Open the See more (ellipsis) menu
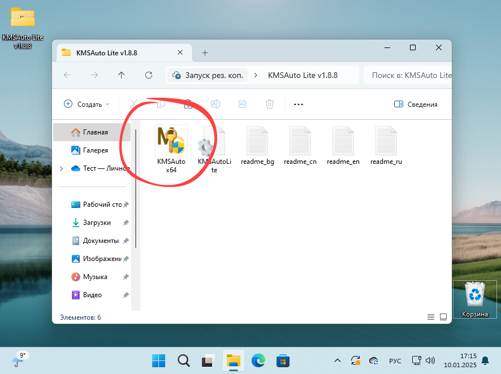The width and height of the screenshot is (501, 374). click(x=299, y=104)
